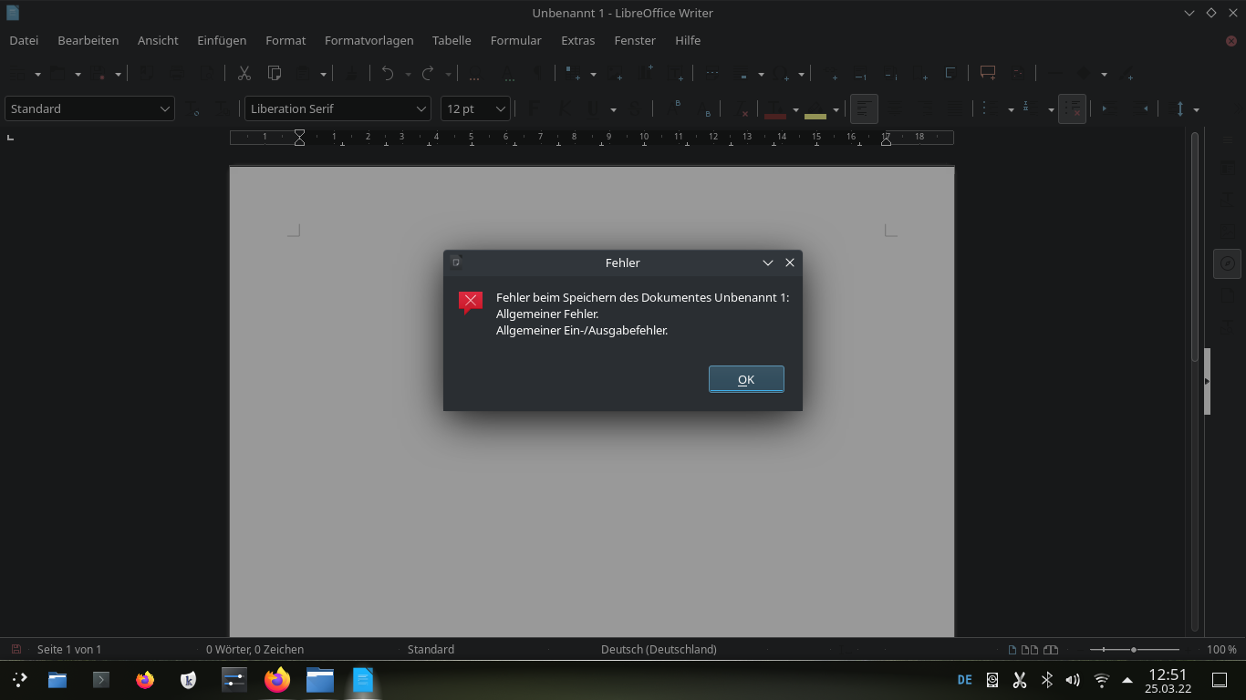This screenshot has height=700, width=1246.
Task: Toggle formatting marks display
Action: pos(538,73)
